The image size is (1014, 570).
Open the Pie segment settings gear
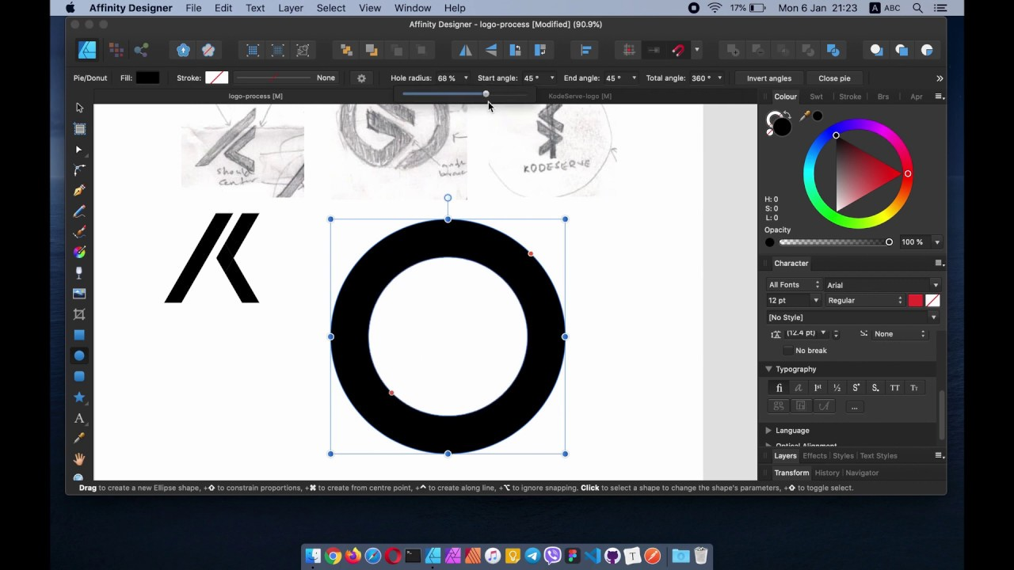(x=361, y=78)
